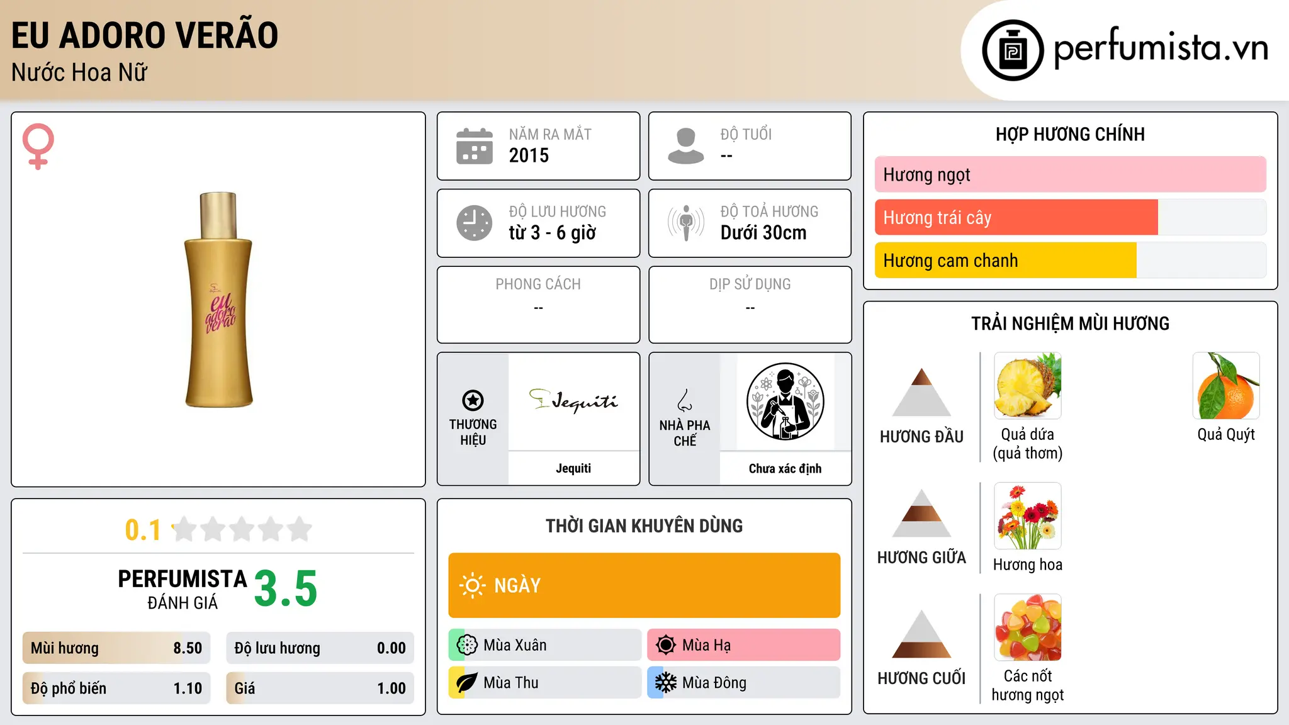This screenshot has width=1289, height=725.
Task: Click the Độ tuổi age label
Action: tap(746, 134)
